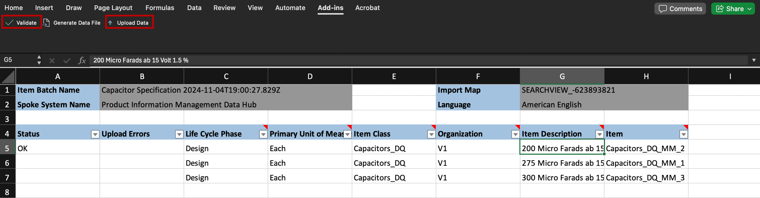Expand the formula bar with the arrow
Image resolution: width=760 pixels, height=198 pixels.
tap(754, 60)
